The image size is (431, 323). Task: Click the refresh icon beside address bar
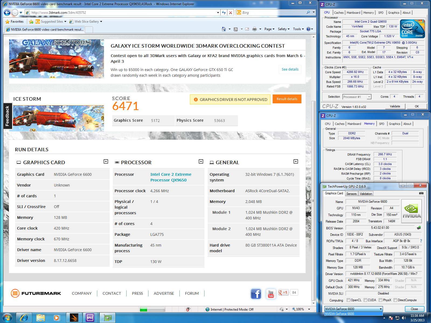(x=224, y=12)
